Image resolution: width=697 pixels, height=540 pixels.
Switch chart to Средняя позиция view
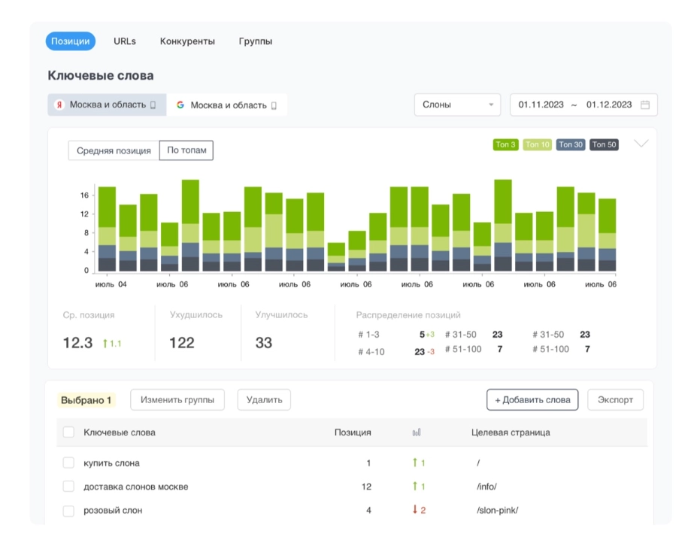(114, 150)
